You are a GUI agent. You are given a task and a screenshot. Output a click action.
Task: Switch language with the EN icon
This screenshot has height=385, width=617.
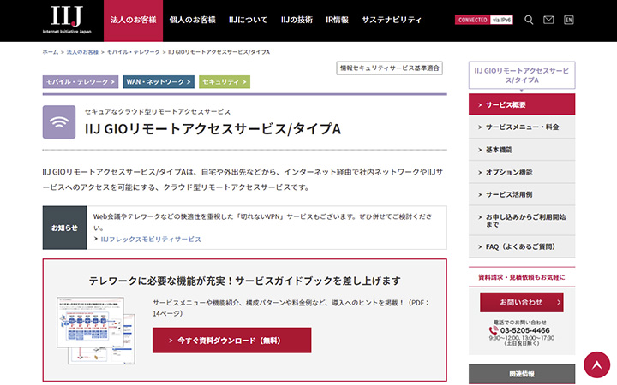pyautogui.click(x=569, y=20)
